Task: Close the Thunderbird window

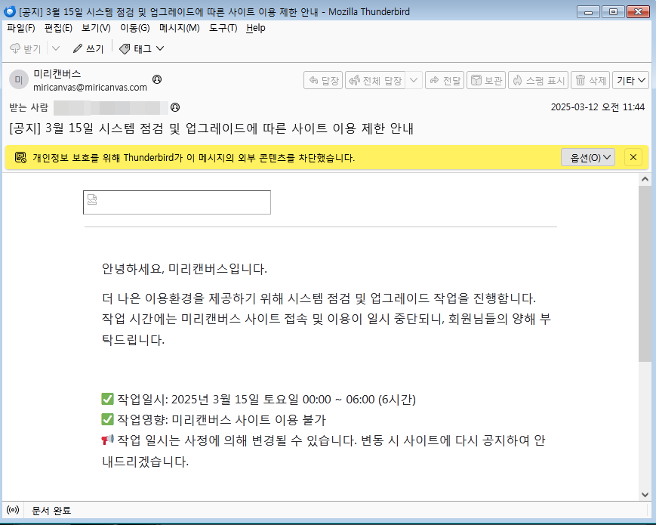Action: (638, 12)
